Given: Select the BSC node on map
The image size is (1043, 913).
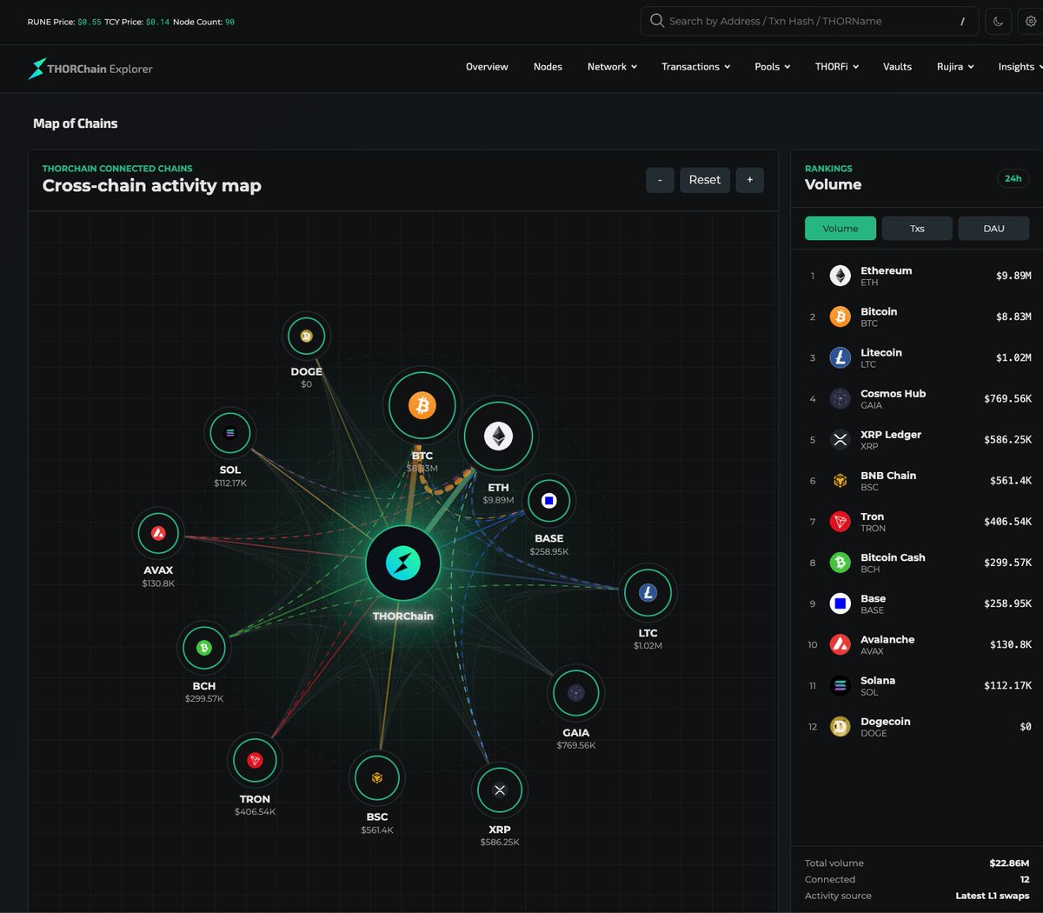Looking at the screenshot, I should pos(377,778).
